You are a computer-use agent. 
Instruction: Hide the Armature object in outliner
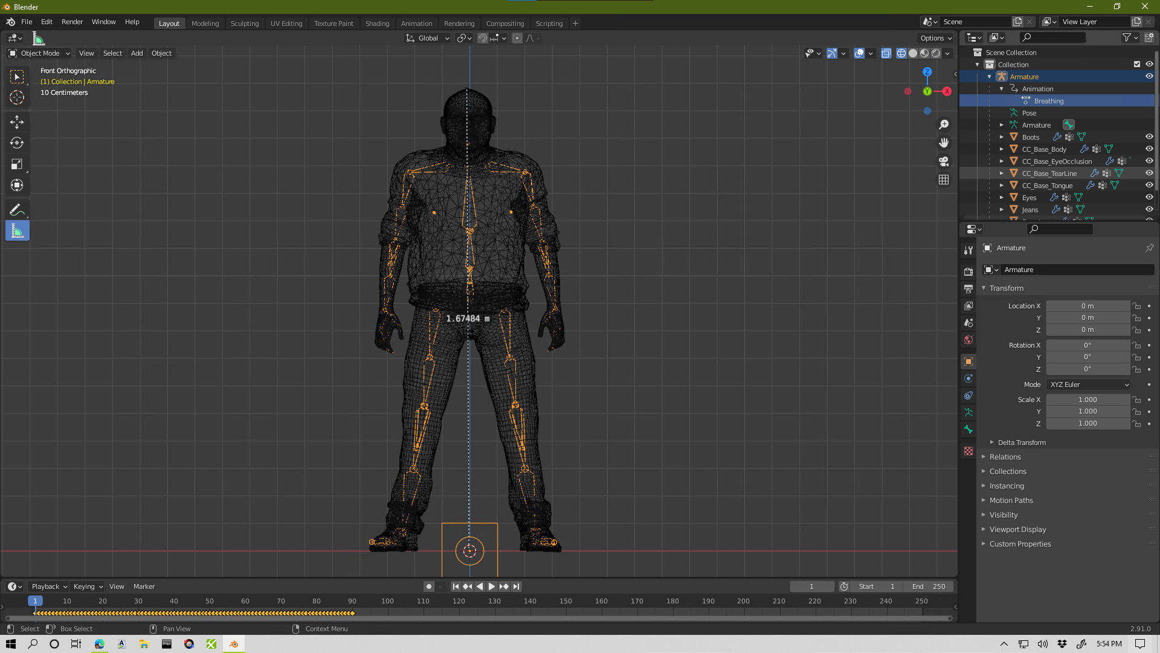pos(1149,76)
